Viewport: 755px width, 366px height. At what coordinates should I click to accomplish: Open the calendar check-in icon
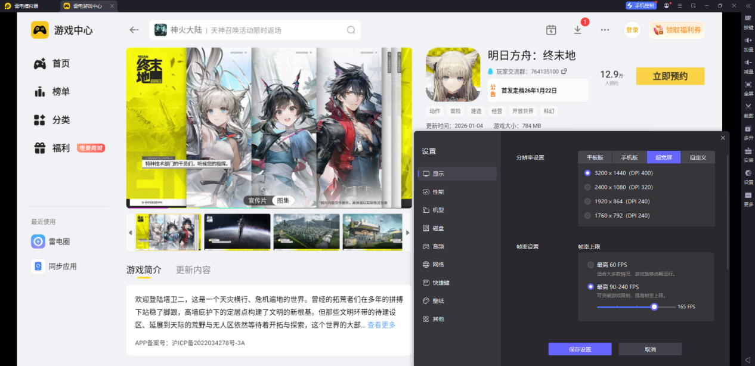[551, 30]
